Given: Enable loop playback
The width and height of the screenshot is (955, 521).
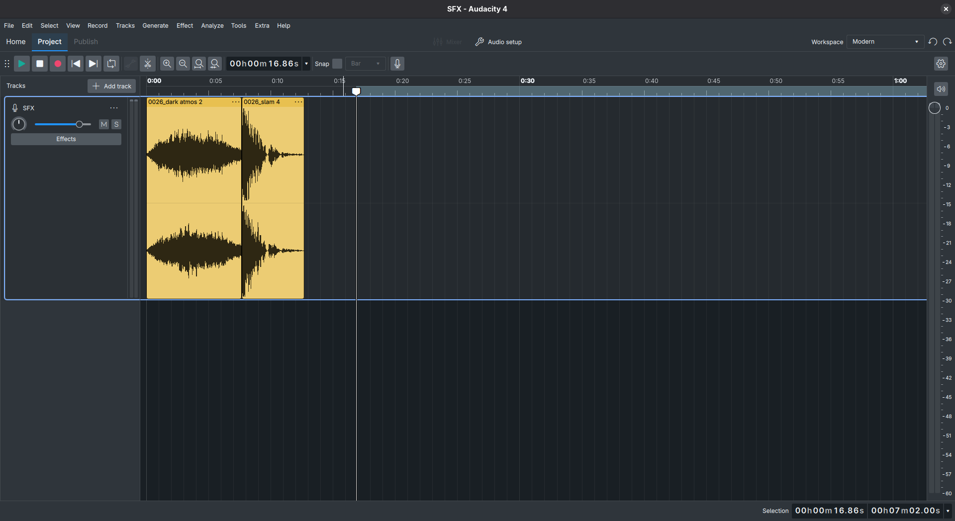Looking at the screenshot, I should (111, 64).
